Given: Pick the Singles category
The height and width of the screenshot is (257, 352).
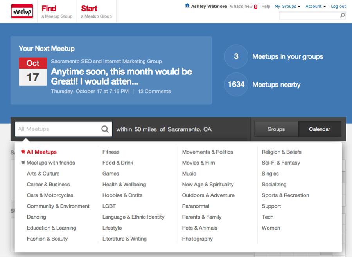Looking at the screenshot, I should pyautogui.click(x=270, y=174).
